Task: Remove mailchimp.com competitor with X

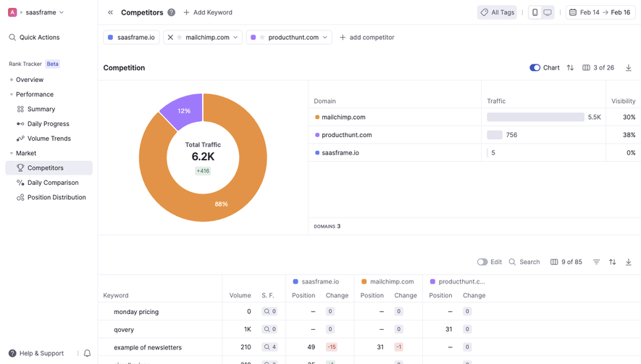Action: pos(170,37)
